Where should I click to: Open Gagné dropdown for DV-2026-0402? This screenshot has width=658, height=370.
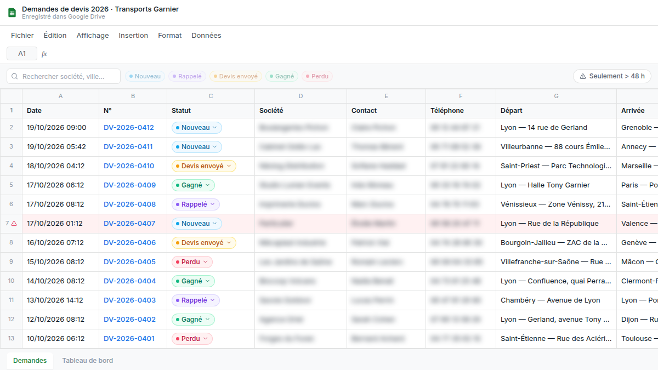click(193, 320)
